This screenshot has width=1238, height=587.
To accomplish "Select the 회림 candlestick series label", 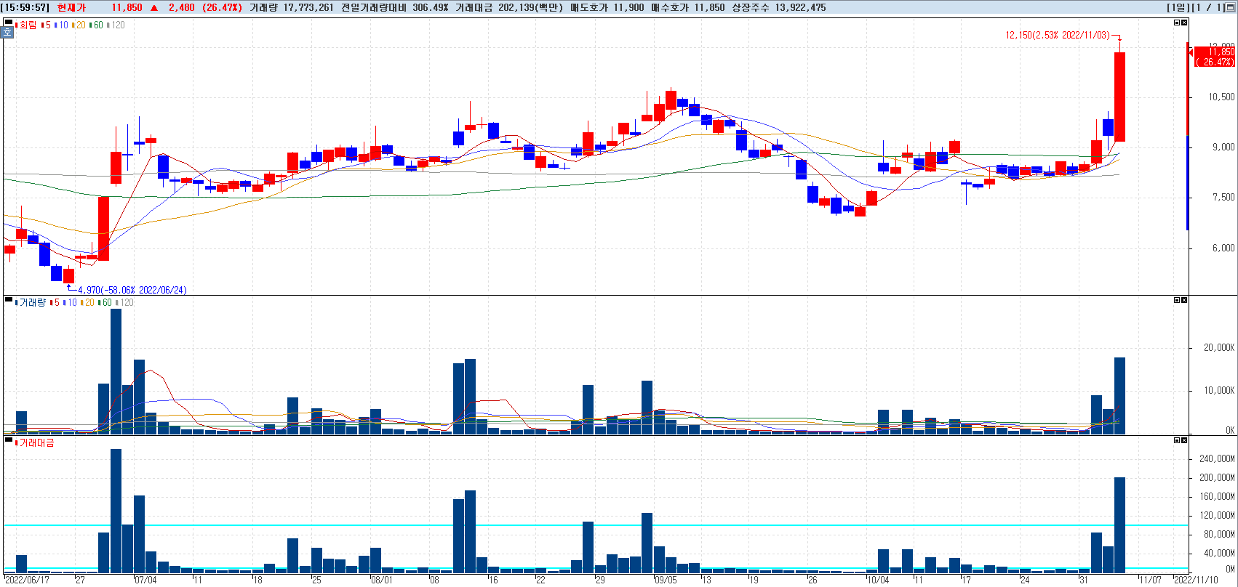I will 26,25.
